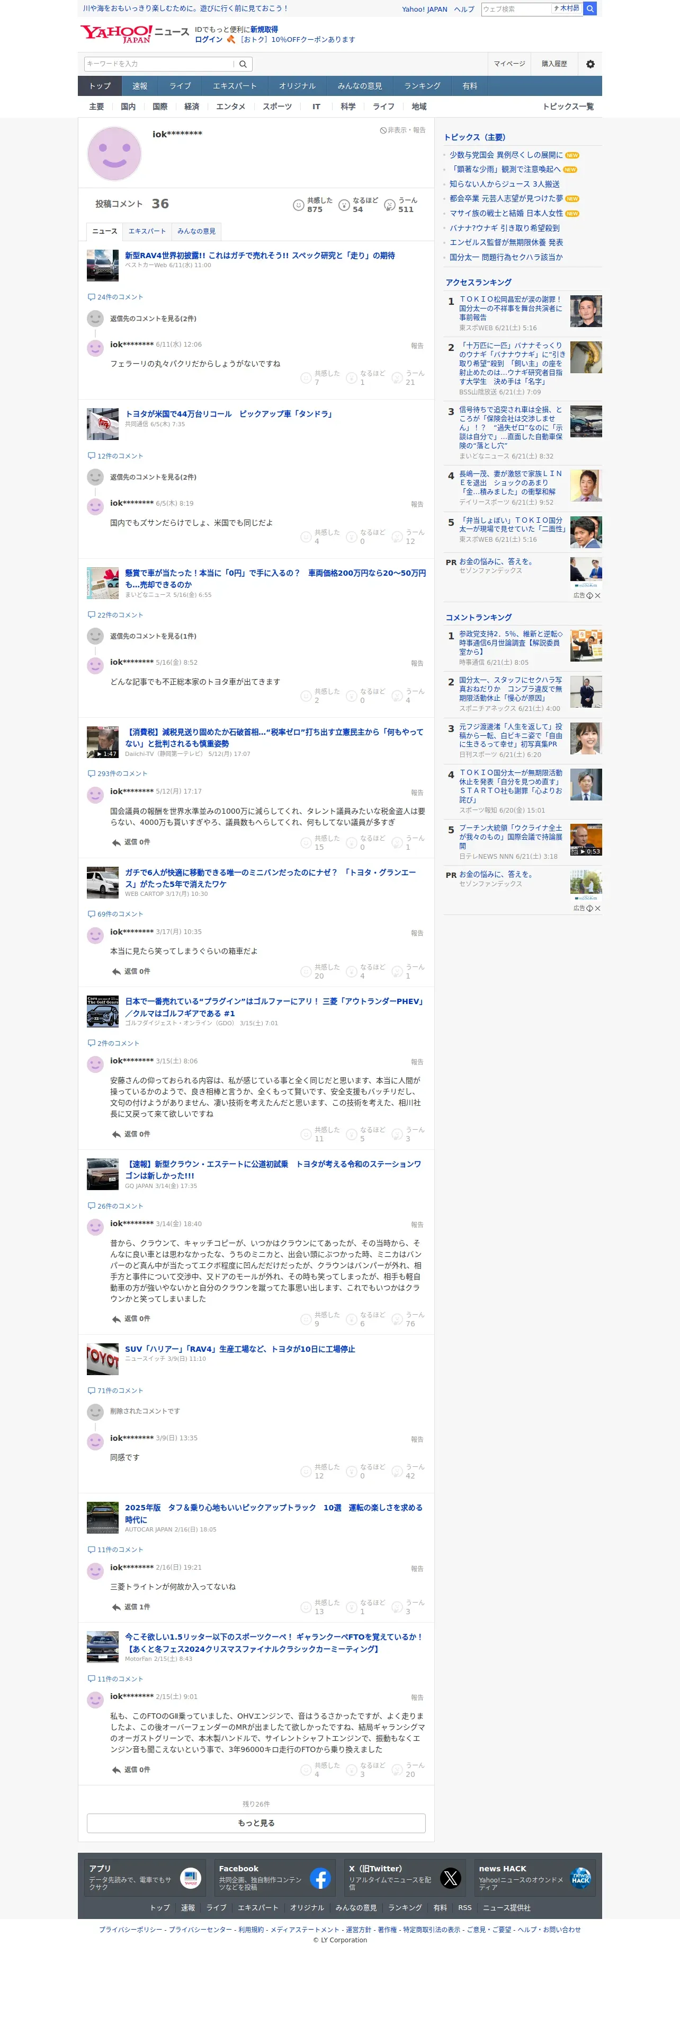Open the ヘルプ link at top
The image size is (680, 2042).
tap(464, 10)
